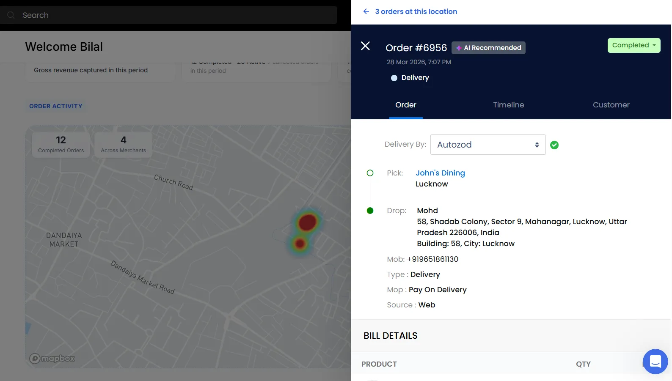Click the green drop location marker
This screenshot has height=381, width=672.
coord(370,211)
